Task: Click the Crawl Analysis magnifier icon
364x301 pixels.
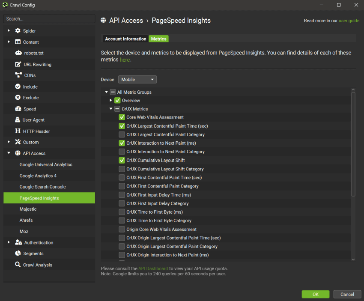Action: coord(18,264)
